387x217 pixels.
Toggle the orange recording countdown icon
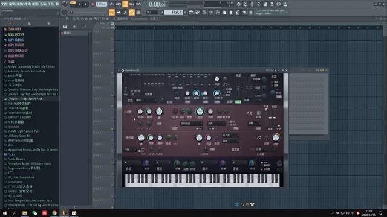coord(125,4)
